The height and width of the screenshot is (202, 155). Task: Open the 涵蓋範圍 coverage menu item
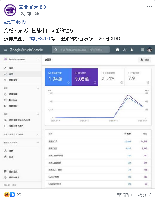(x=21, y=94)
